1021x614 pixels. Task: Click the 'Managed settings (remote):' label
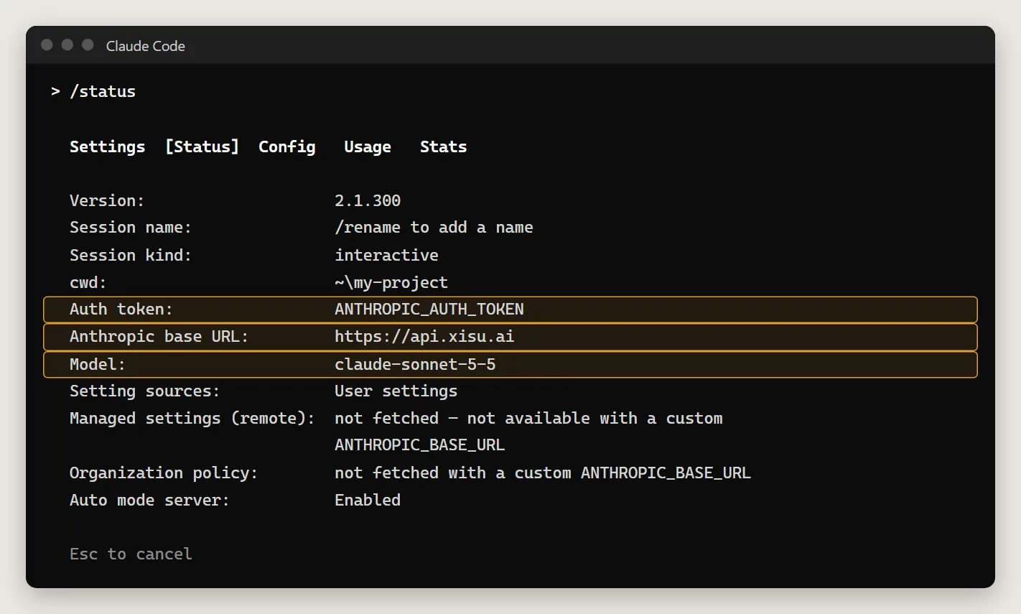[x=192, y=419]
